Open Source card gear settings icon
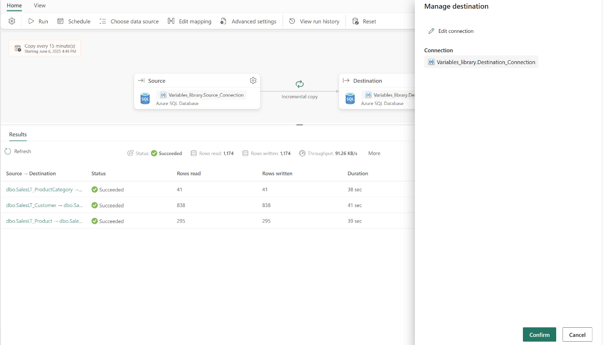 point(253,81)
